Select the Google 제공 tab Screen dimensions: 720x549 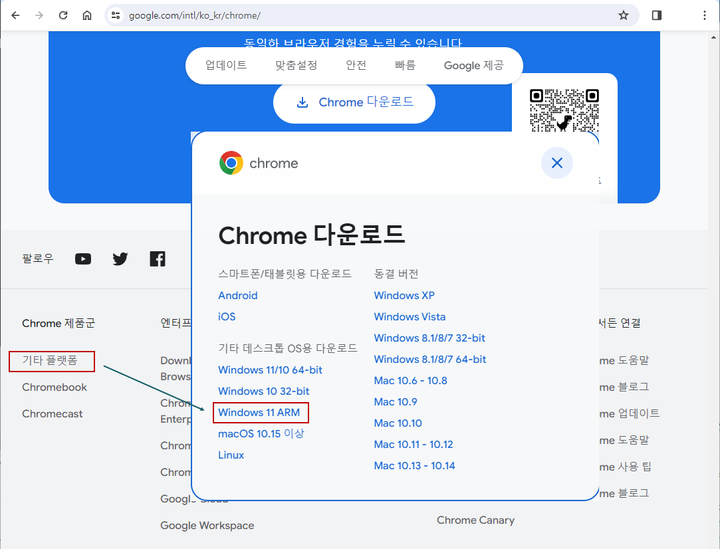[x=473, y=65]
